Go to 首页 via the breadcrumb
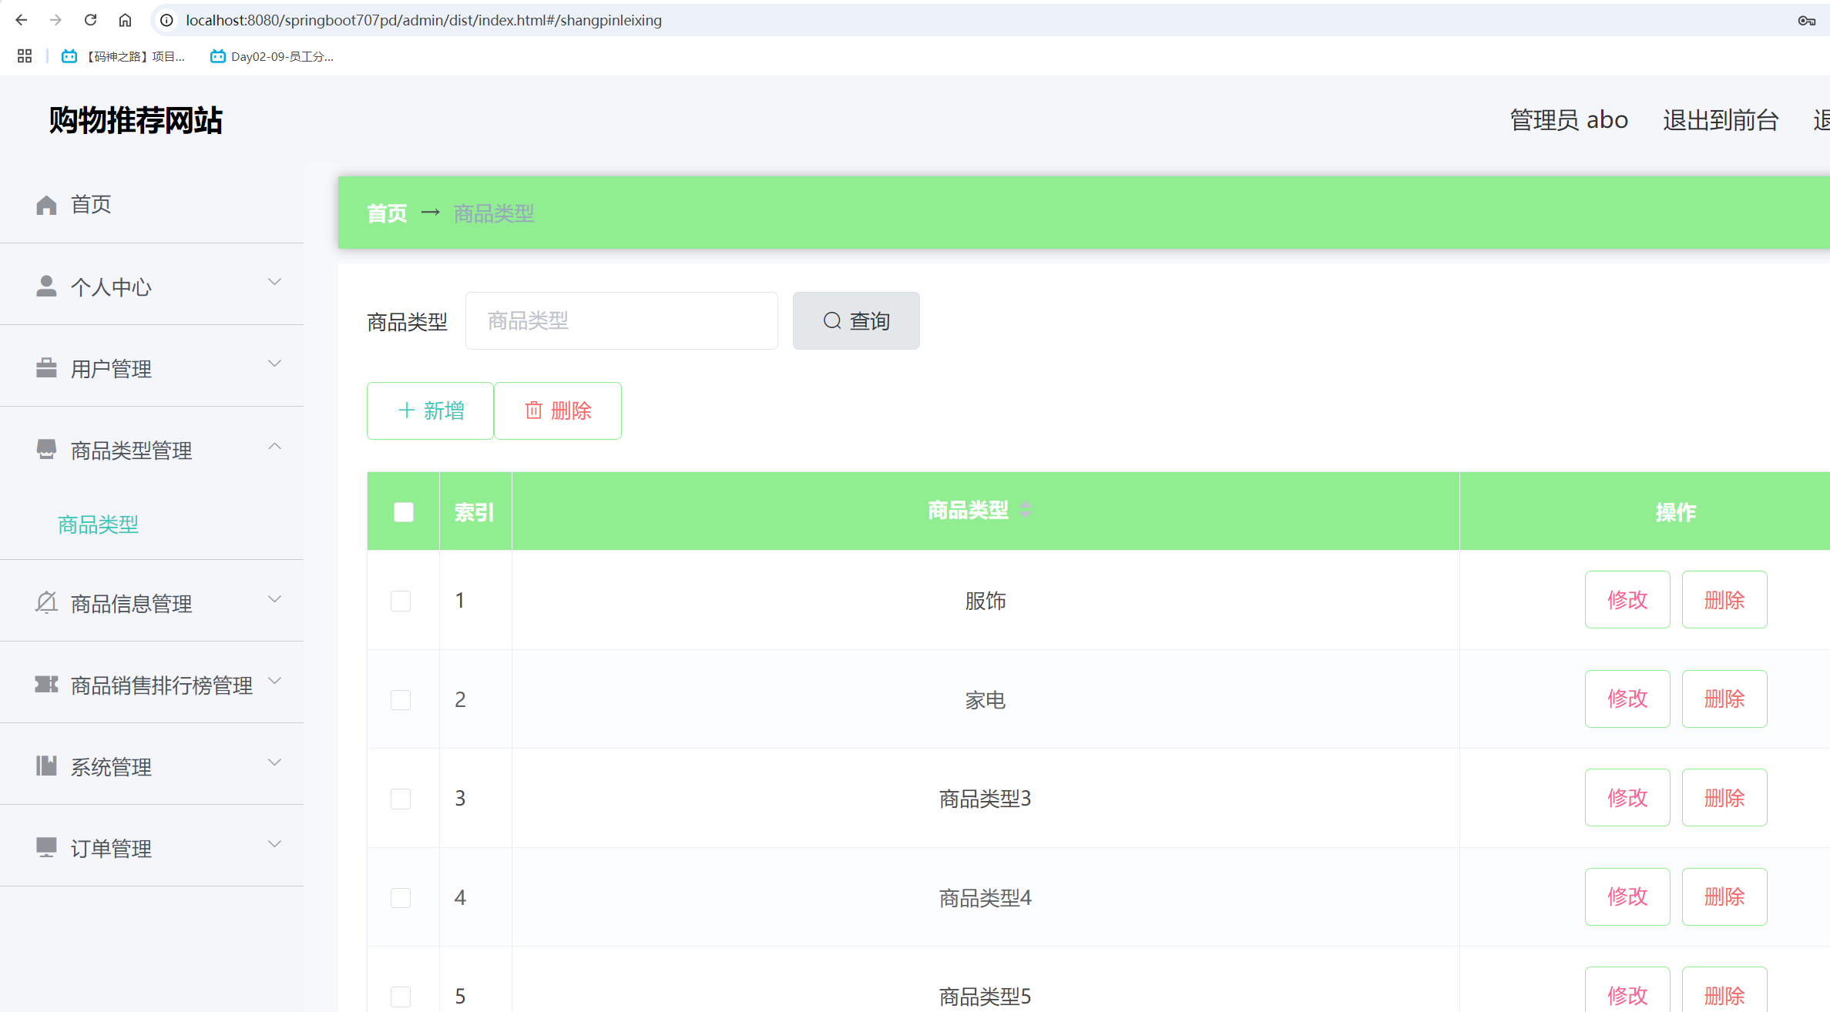 pyautogui.click(x=387, y=213)
